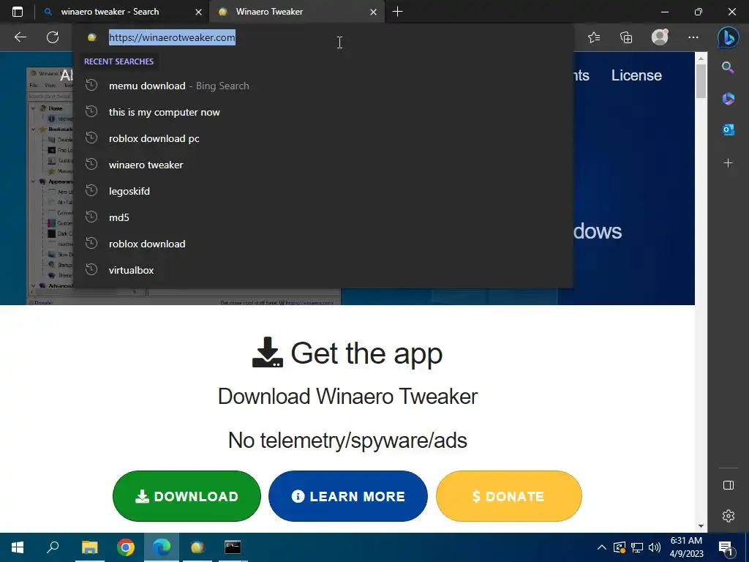
Task: Select 'memu download' recent search
Action: click(323, 86)
